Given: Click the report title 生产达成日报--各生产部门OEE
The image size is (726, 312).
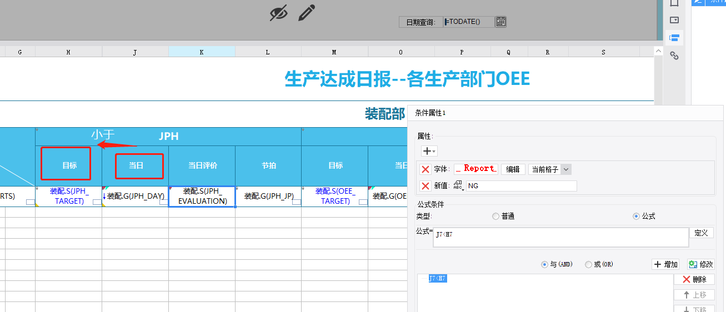Looking at the screenshot, I should click(x=407, y=79).
